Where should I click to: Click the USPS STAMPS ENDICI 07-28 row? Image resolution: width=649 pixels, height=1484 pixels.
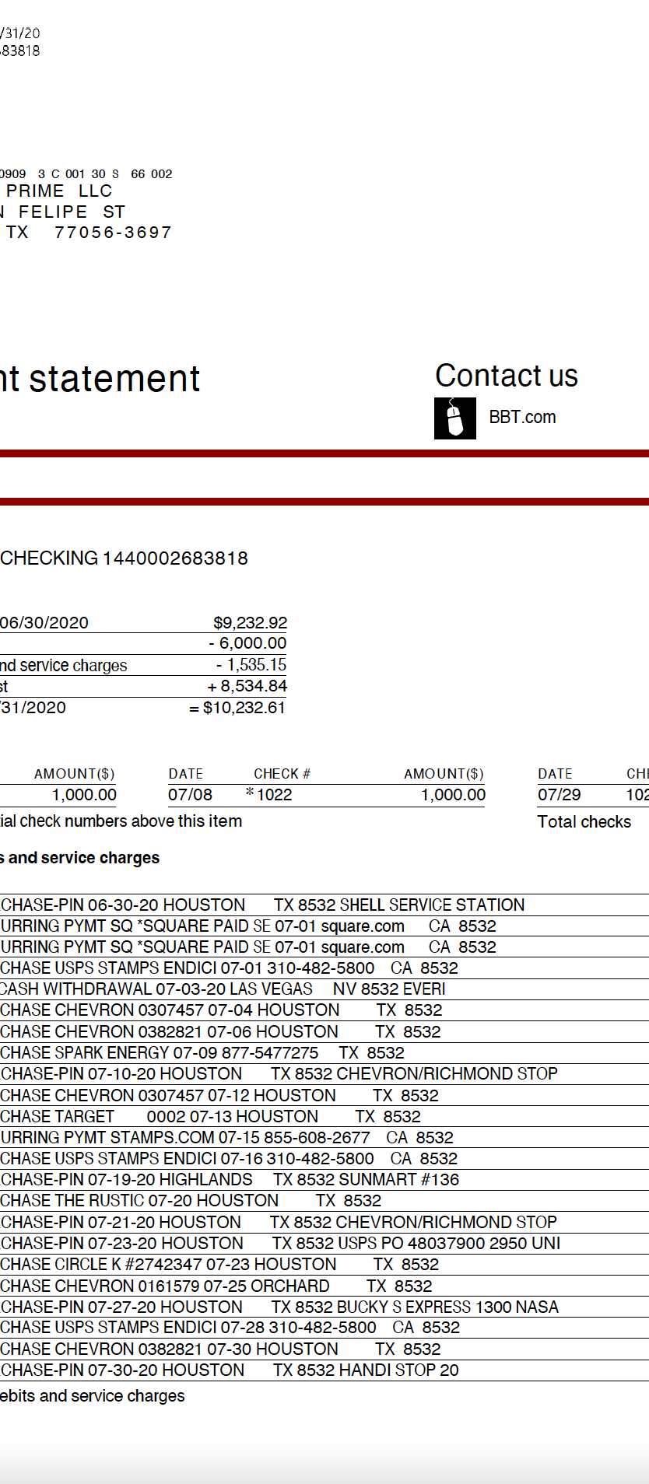point(324,1328)
